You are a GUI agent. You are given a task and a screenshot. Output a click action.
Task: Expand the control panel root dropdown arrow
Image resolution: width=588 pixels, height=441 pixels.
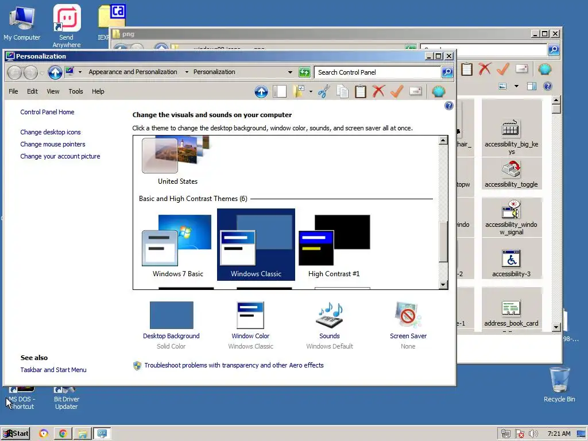pyautogui.click(x=80, y=72)
